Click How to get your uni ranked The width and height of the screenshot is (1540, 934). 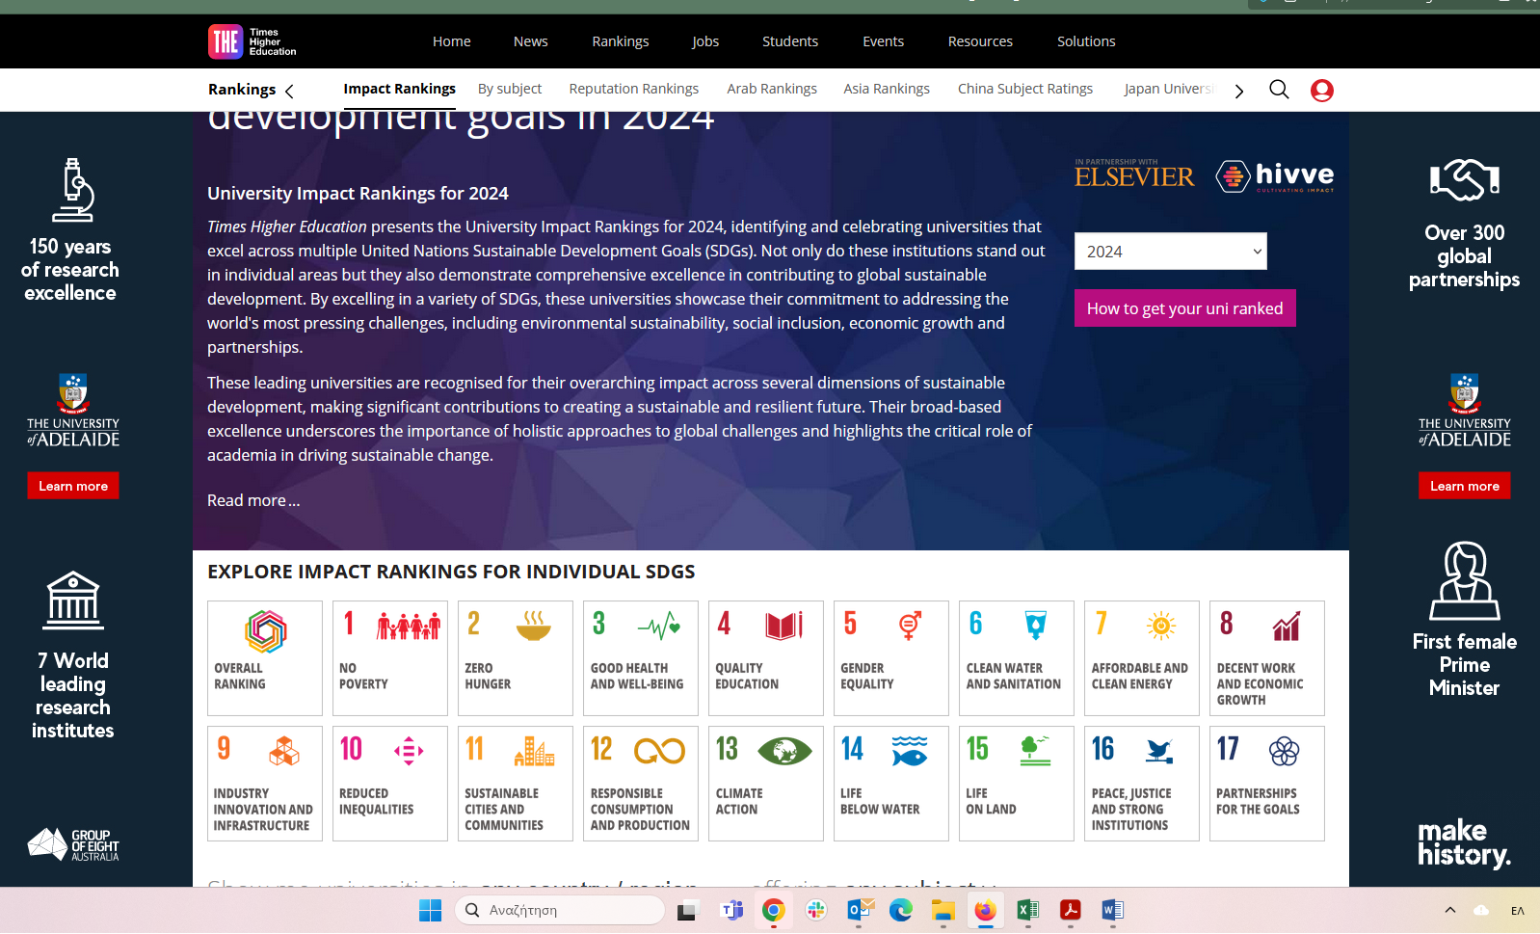tap(1184, 308)
